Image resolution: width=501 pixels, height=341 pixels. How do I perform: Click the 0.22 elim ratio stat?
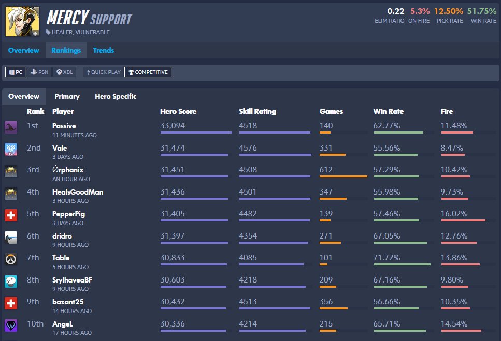(x=395, y=11)
